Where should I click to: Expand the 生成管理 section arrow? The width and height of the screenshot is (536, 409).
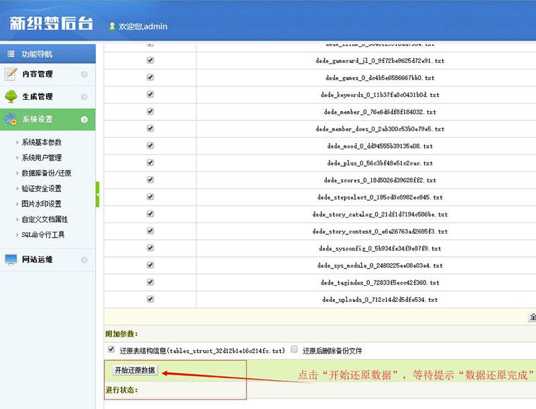(84, 96)
